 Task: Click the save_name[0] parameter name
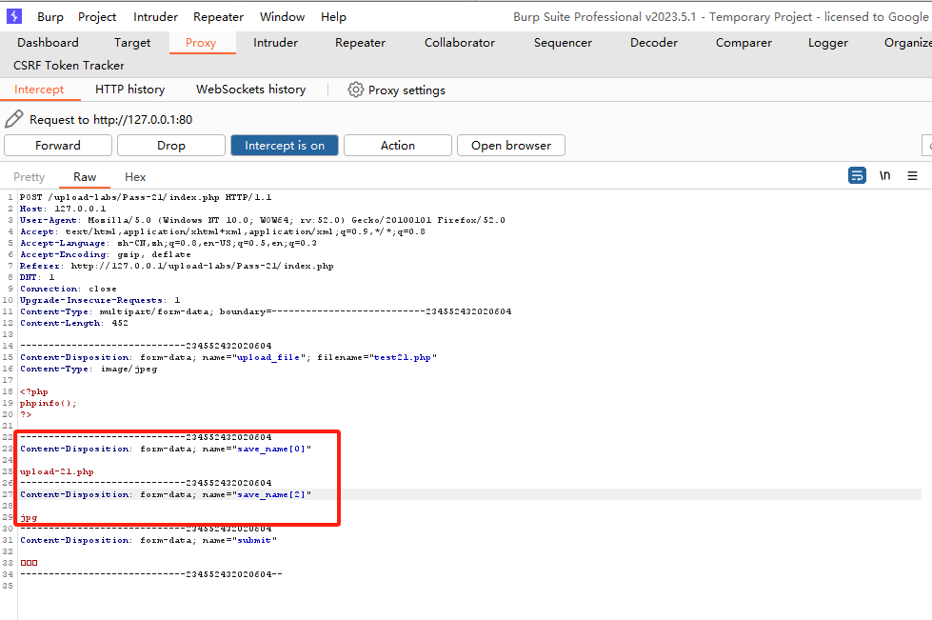(271, 449)
